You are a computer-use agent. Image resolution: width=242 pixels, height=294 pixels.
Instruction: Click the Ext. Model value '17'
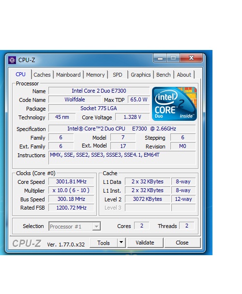(123, 146)
